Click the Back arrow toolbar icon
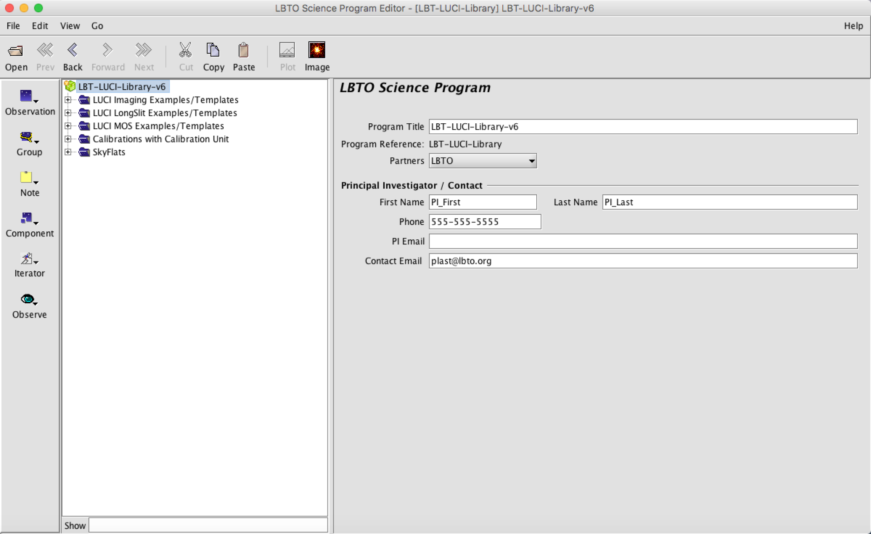 [x=73, y=50]
